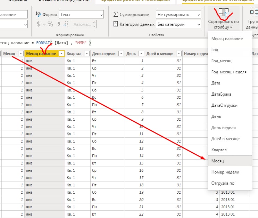Open summarization dropdown Не суммировать
258x218 pixels.
(178, 15)
